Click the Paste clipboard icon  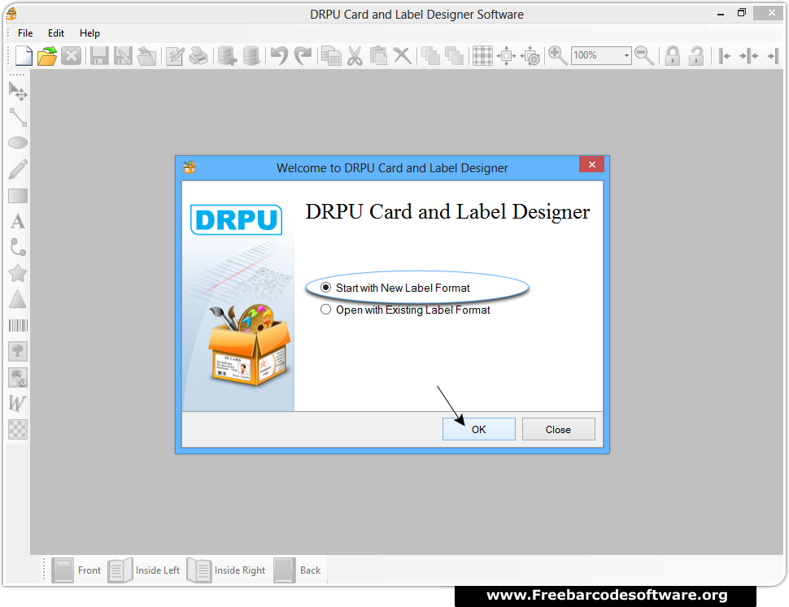click(x=378, y=56)
